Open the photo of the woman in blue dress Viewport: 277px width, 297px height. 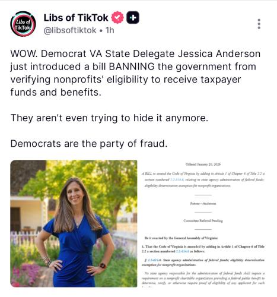click(x=74, y=223)
